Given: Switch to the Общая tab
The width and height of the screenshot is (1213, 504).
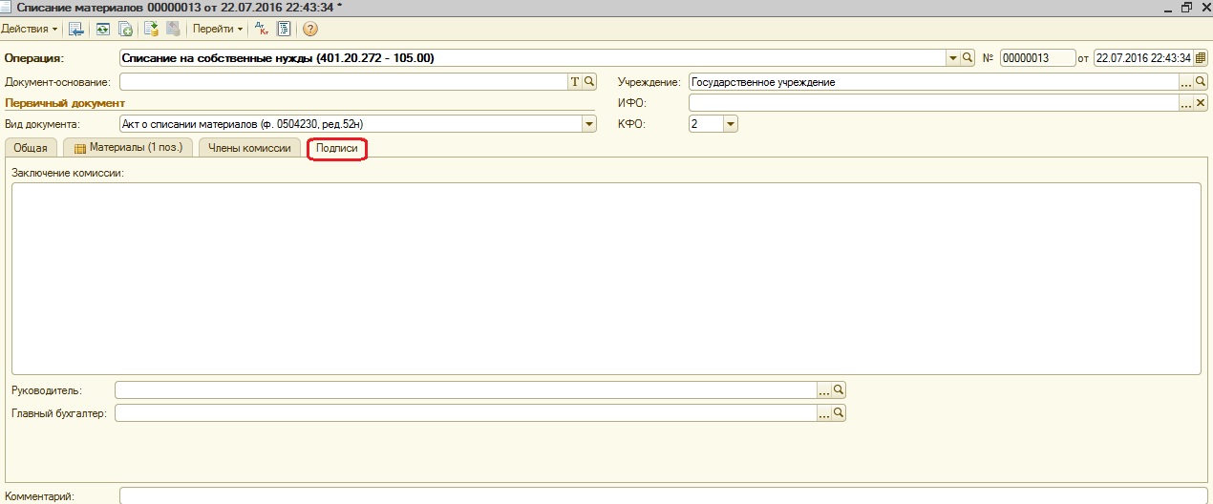Looking at the screenshot, I should [x=31, y=148].
